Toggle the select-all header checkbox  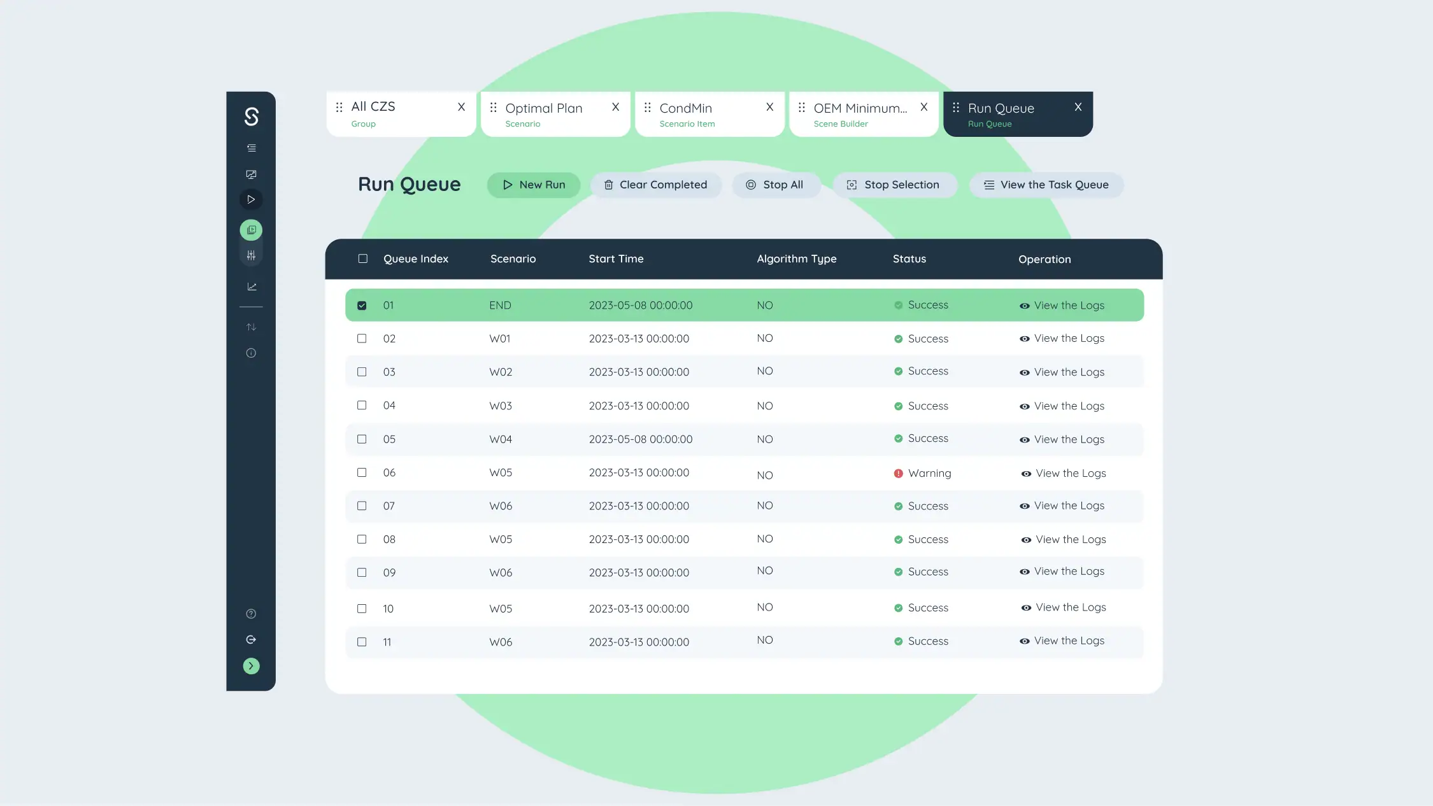[x=363, y=258]
